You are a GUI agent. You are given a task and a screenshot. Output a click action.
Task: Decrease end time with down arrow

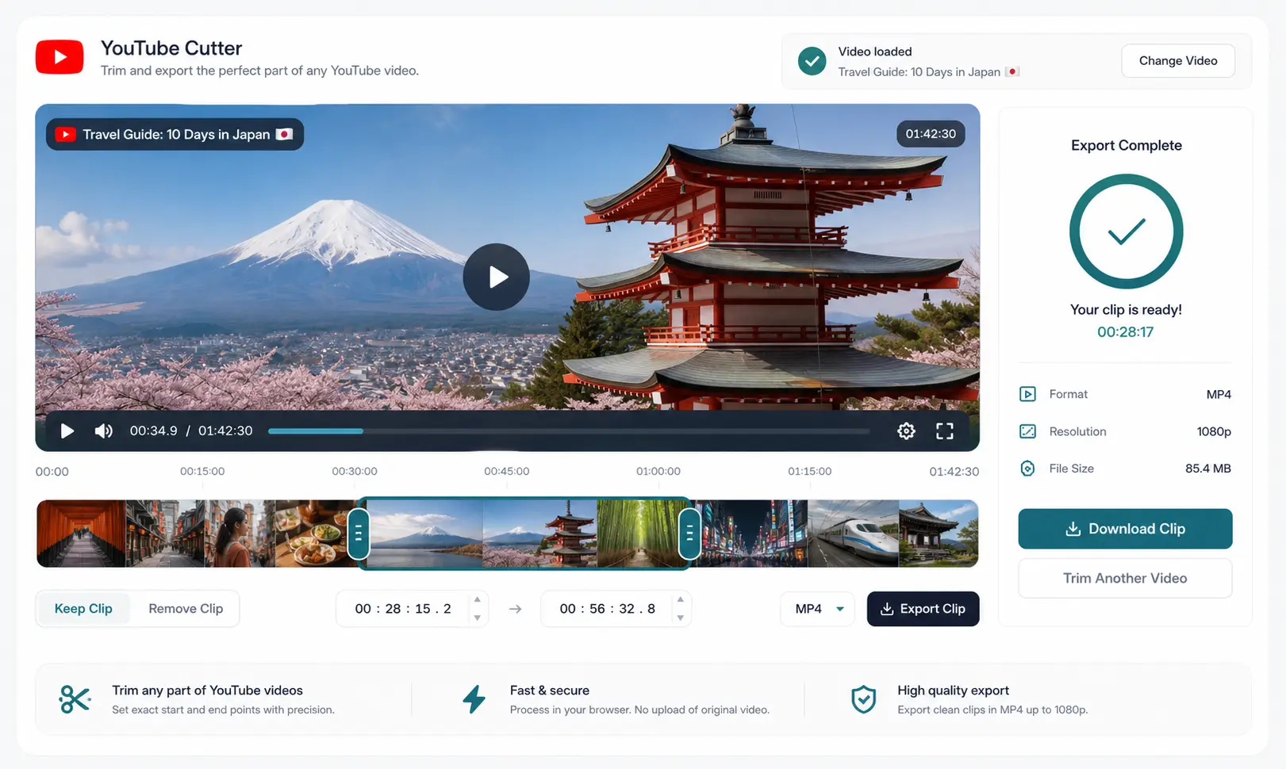tap(680, 618)
